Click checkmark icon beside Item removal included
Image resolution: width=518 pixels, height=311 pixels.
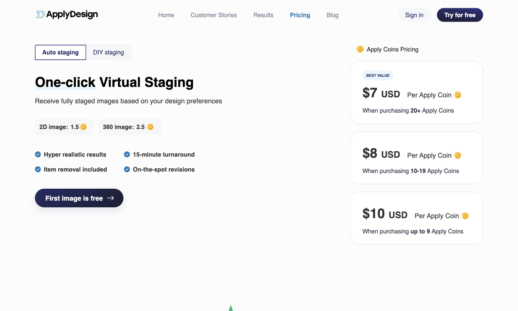(x=38, y=169)
